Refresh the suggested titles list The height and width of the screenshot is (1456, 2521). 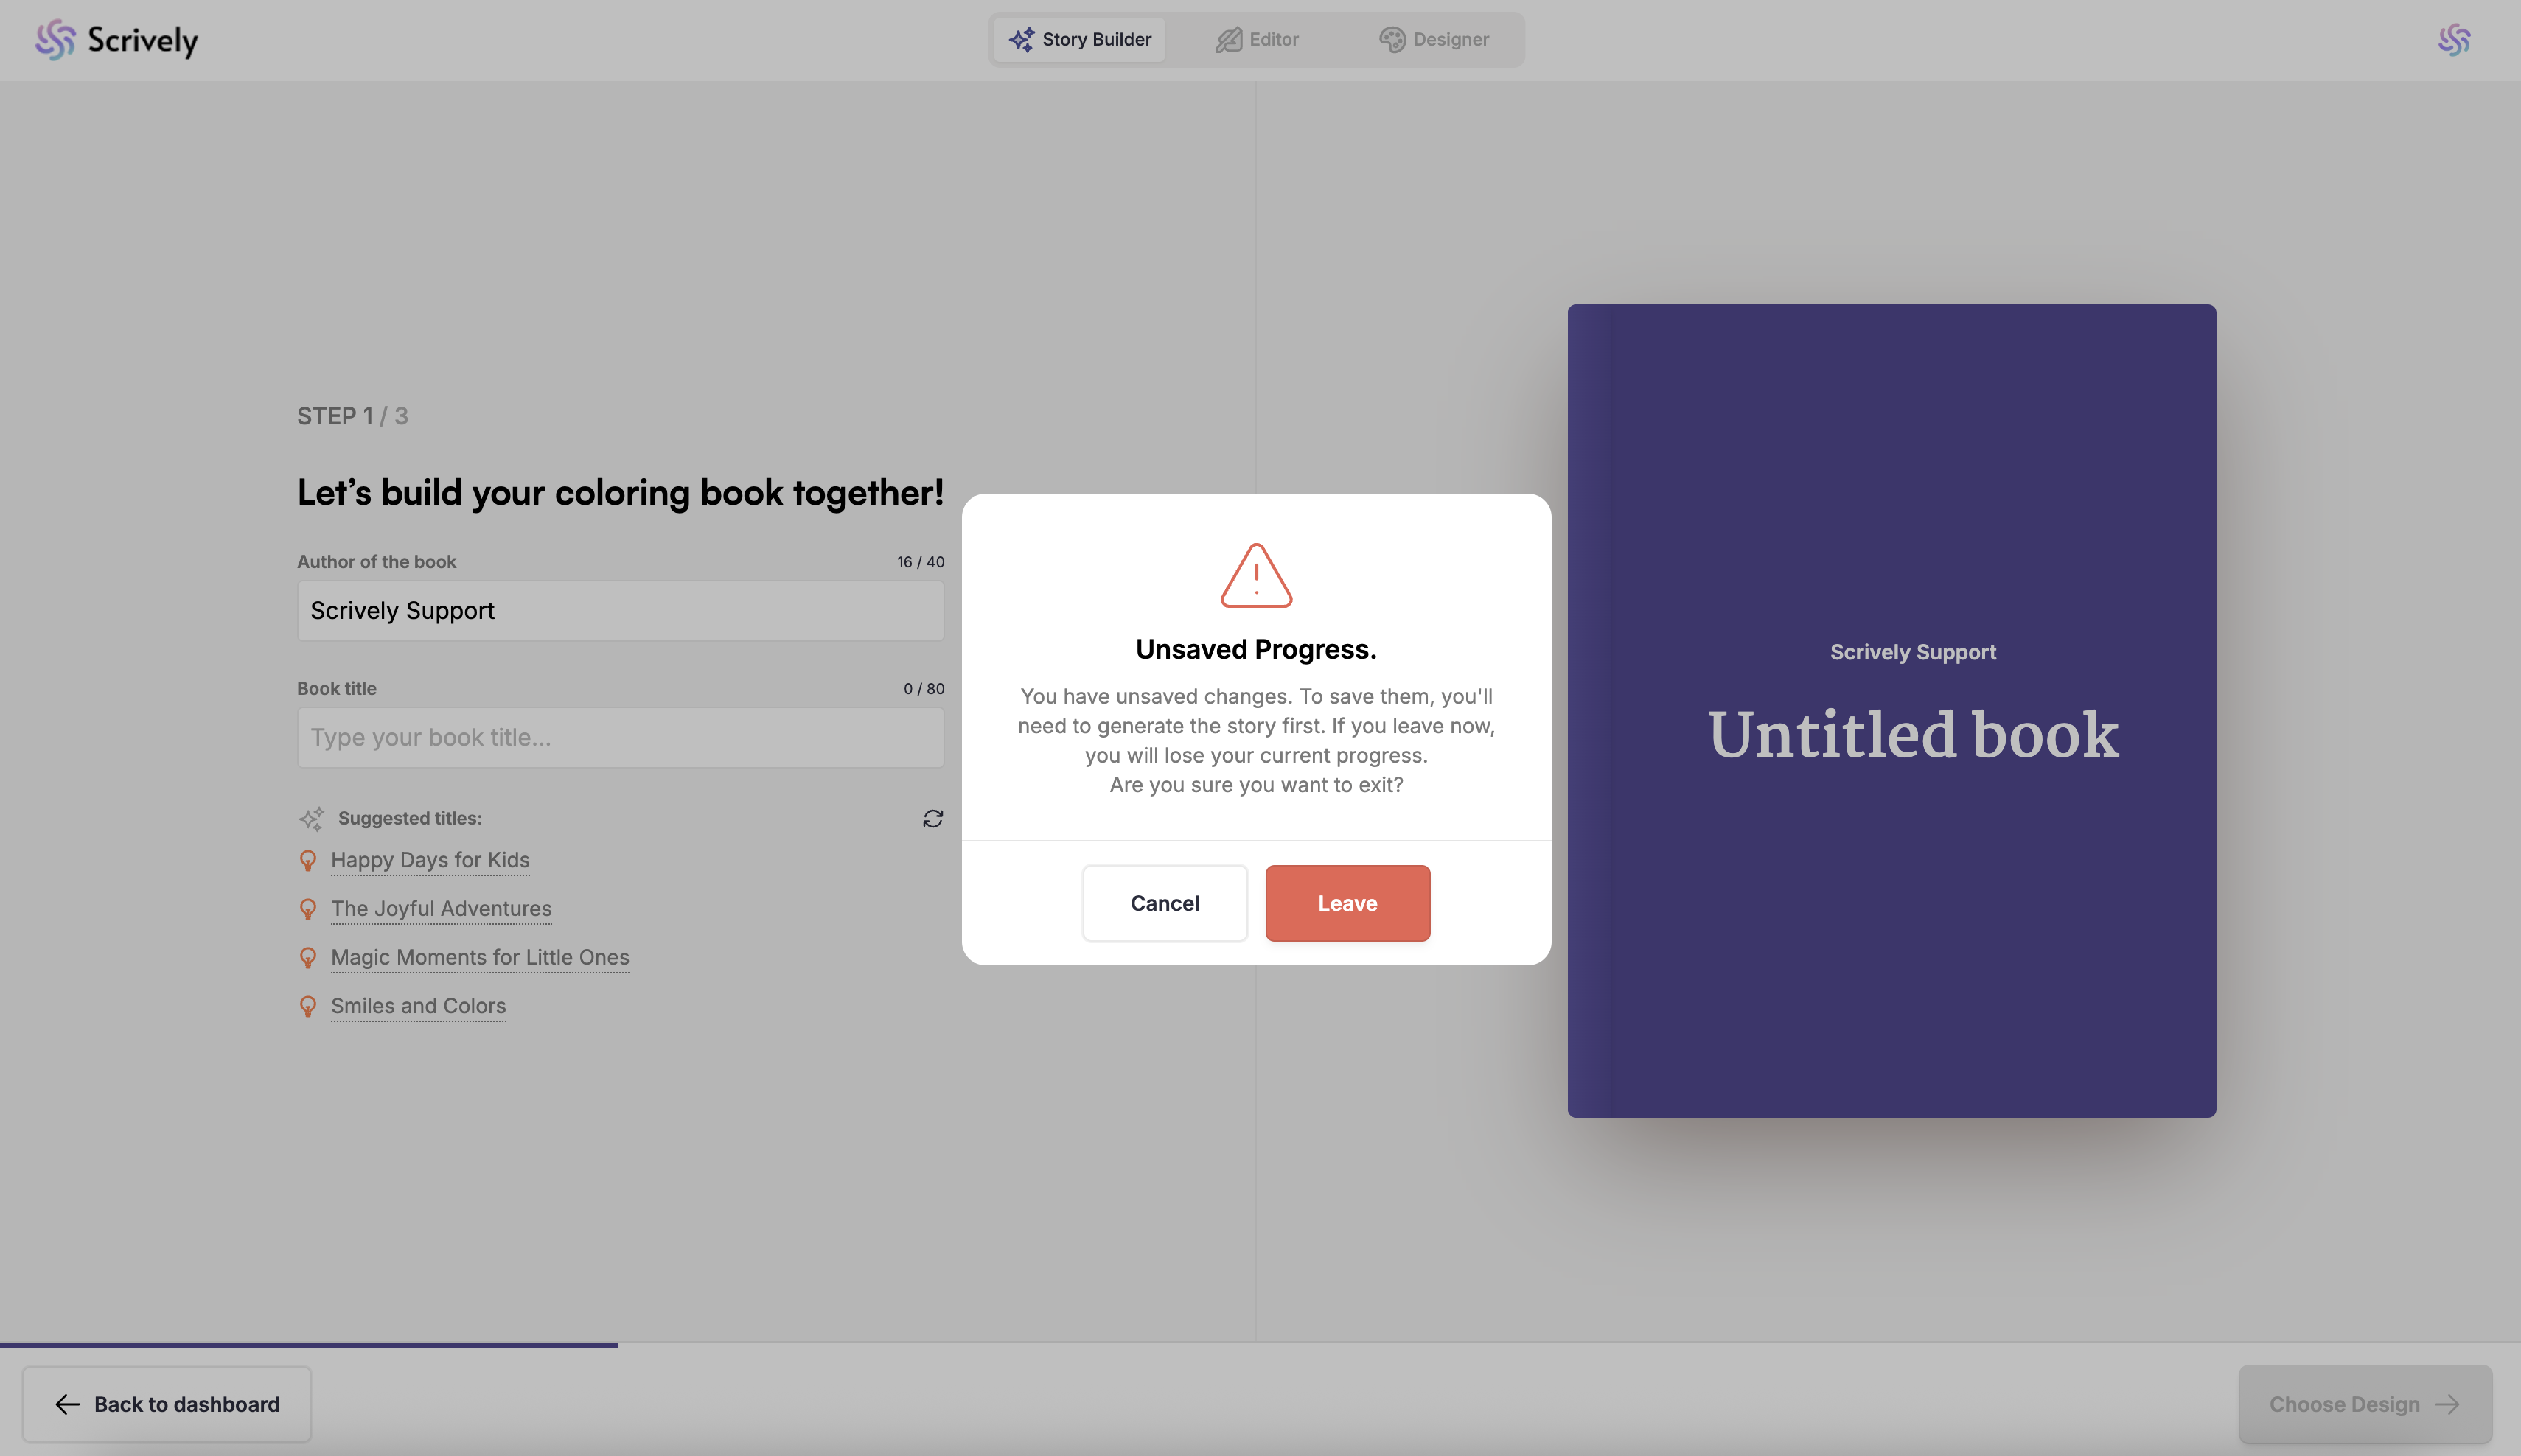tap(932, 819)
